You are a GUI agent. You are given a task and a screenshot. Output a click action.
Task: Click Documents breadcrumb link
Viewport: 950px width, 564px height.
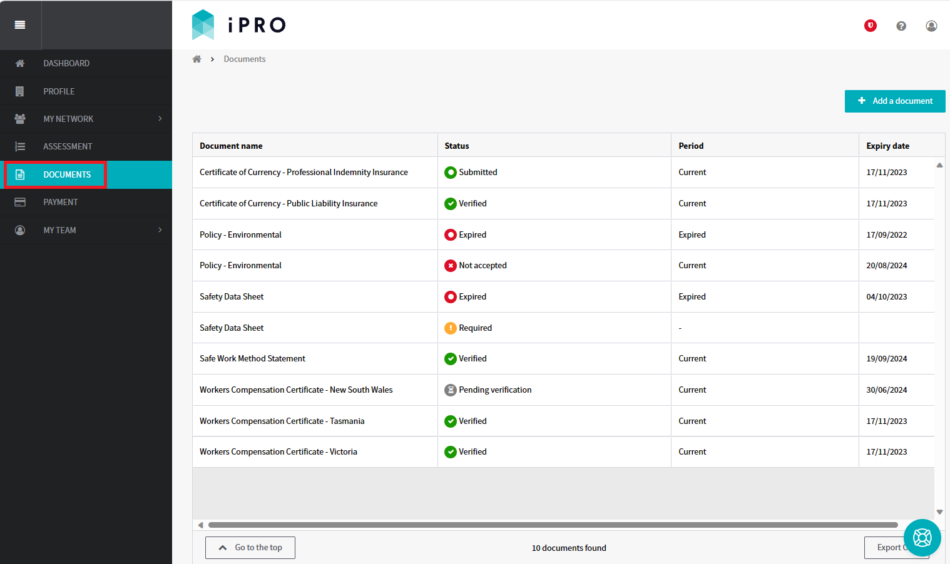click(245, 59)
